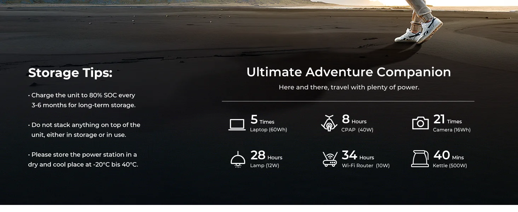This screenshot has height=212, width=518.
Task: Click the 80% SOC charging tip
Action: click(82, 100)
